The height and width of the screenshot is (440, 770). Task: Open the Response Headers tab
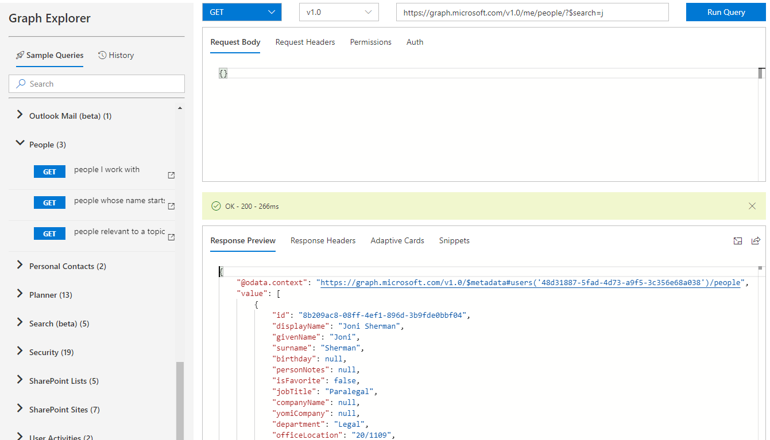pyautogui.click(x=323, y=241)
